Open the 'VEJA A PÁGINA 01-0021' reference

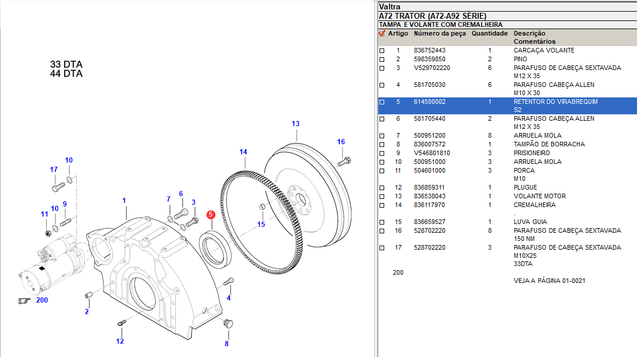point(549,281)
